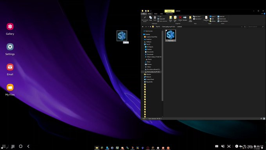Click History in the Open group
The height and width of the screenshot is (150, 266).
coord(212,21)
